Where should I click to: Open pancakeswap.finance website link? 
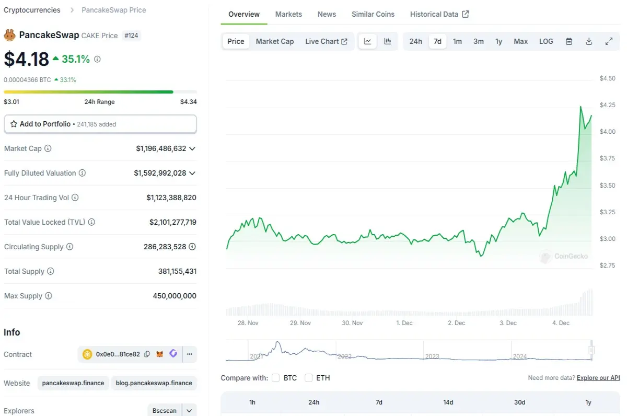(x=73, y=383)
